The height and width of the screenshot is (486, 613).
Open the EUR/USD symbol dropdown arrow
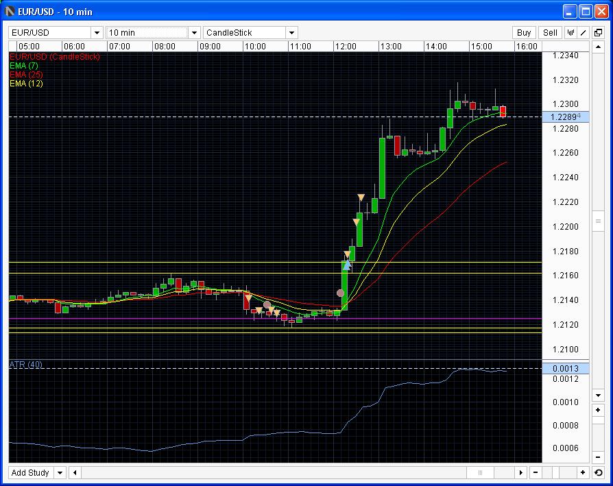(x=97, y=33)
